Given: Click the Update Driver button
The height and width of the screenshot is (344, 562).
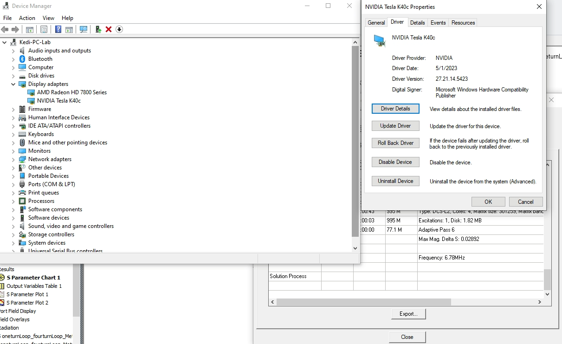Looking at the screenshot, I should (395, 126).
